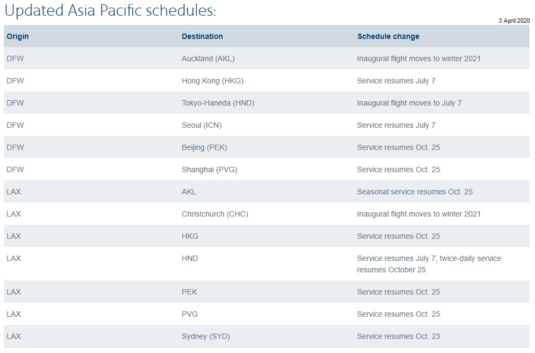Viewport: 535px width, 353px height.
Task: Click the Destination column header
Action: [x=202, y=36]
